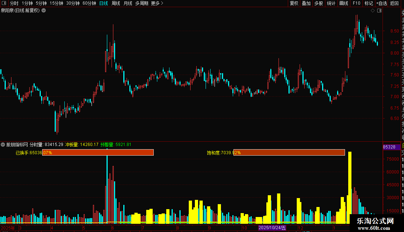Click the diamond icon above the price chart
404x232 pixels.
[x=373, y=11]
